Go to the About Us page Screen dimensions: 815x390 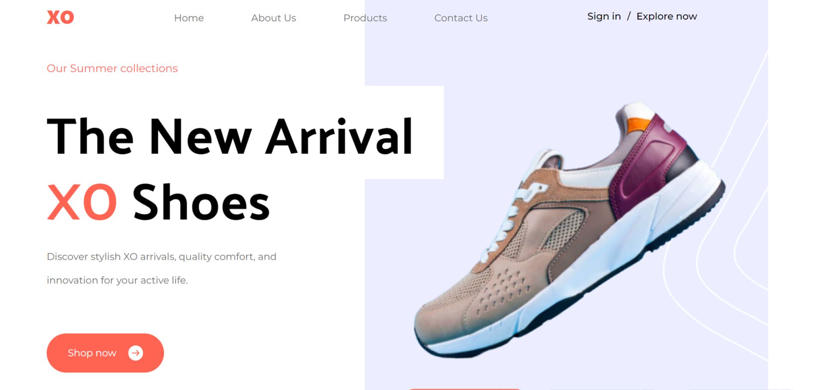274,18
